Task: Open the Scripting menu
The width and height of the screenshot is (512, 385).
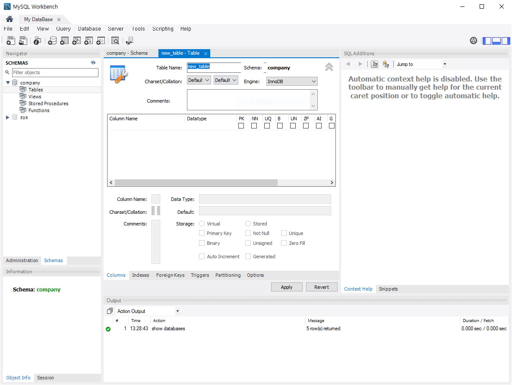Action: tap(163, 29)
